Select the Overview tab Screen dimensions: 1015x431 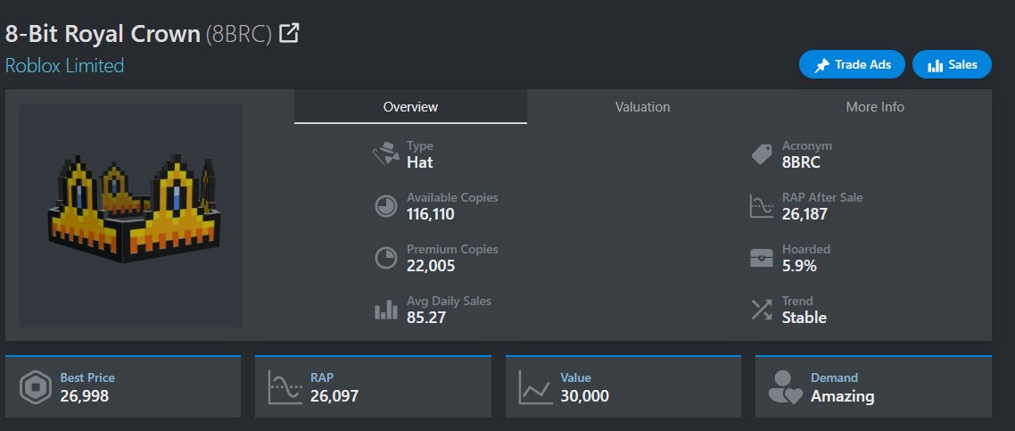click(410, 107)
